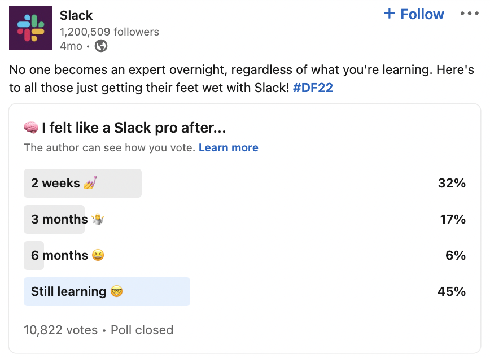Click the laughing emoji on 6 months
The height and width of the screenshot is (358, 490).
pos(98,255)
